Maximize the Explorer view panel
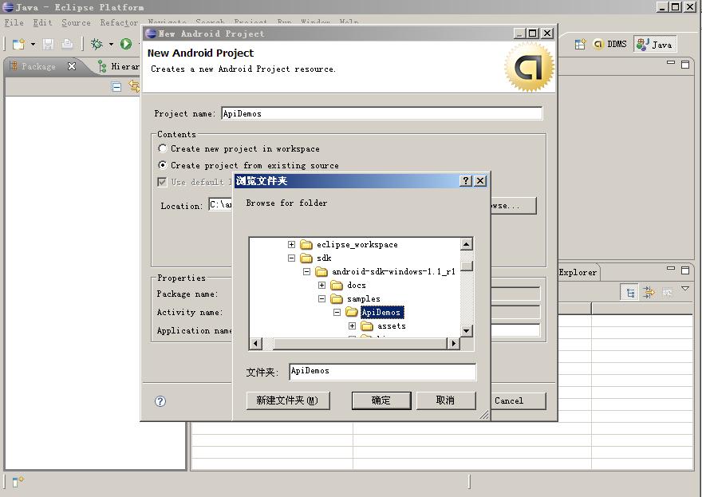The image size is (702, 497). point(685,270)
